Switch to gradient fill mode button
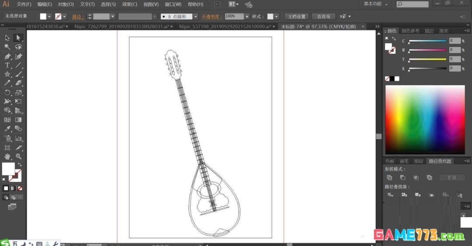The width and height of the screenshot is (472, 246). (x=13, y=188)
